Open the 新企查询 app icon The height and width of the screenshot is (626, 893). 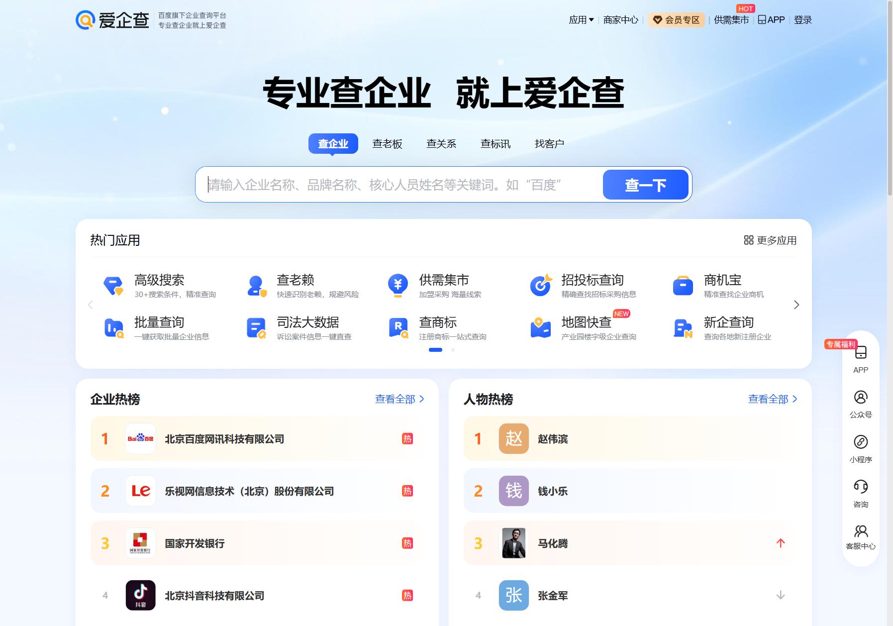pos(683,328)
